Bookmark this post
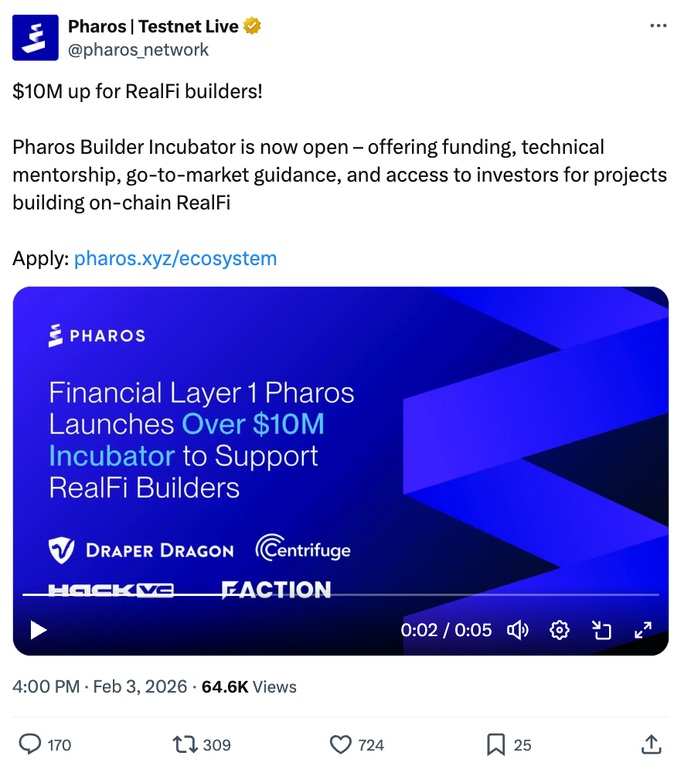The image size is (674, 773). (x=495, y=744)
